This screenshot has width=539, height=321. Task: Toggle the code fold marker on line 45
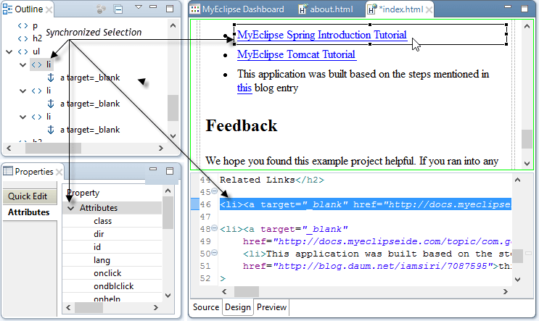(214, 191)
